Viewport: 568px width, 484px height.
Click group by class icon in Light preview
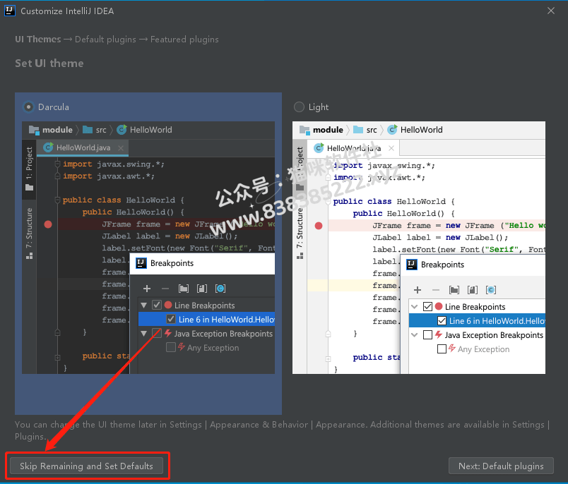pos(491,290)
